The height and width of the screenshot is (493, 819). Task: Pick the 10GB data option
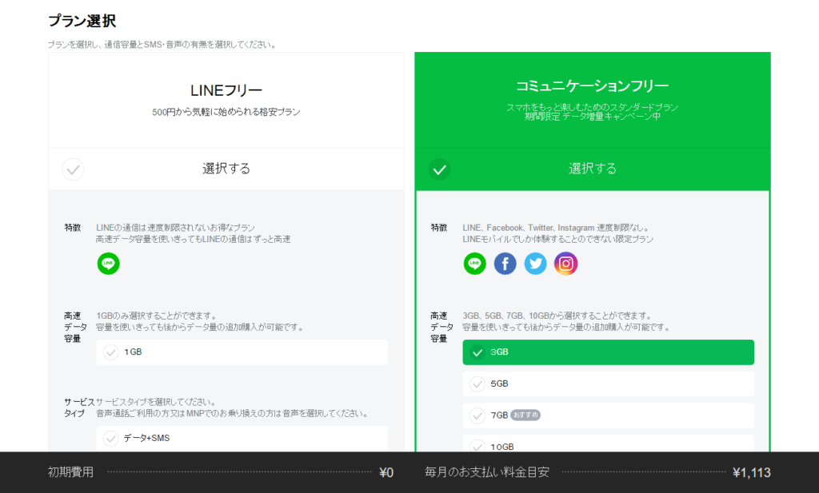[608, 444]
